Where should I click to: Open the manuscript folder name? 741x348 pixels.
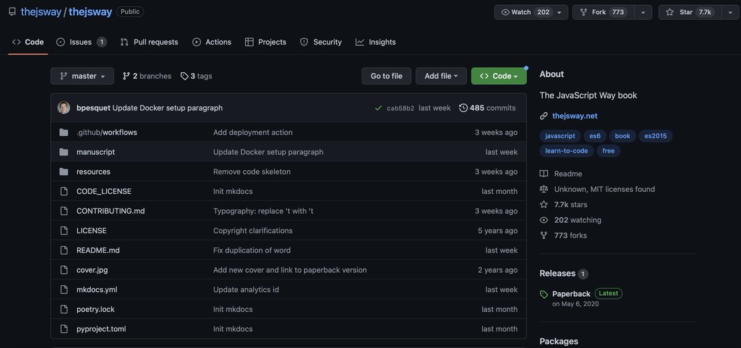coord(96,152)
